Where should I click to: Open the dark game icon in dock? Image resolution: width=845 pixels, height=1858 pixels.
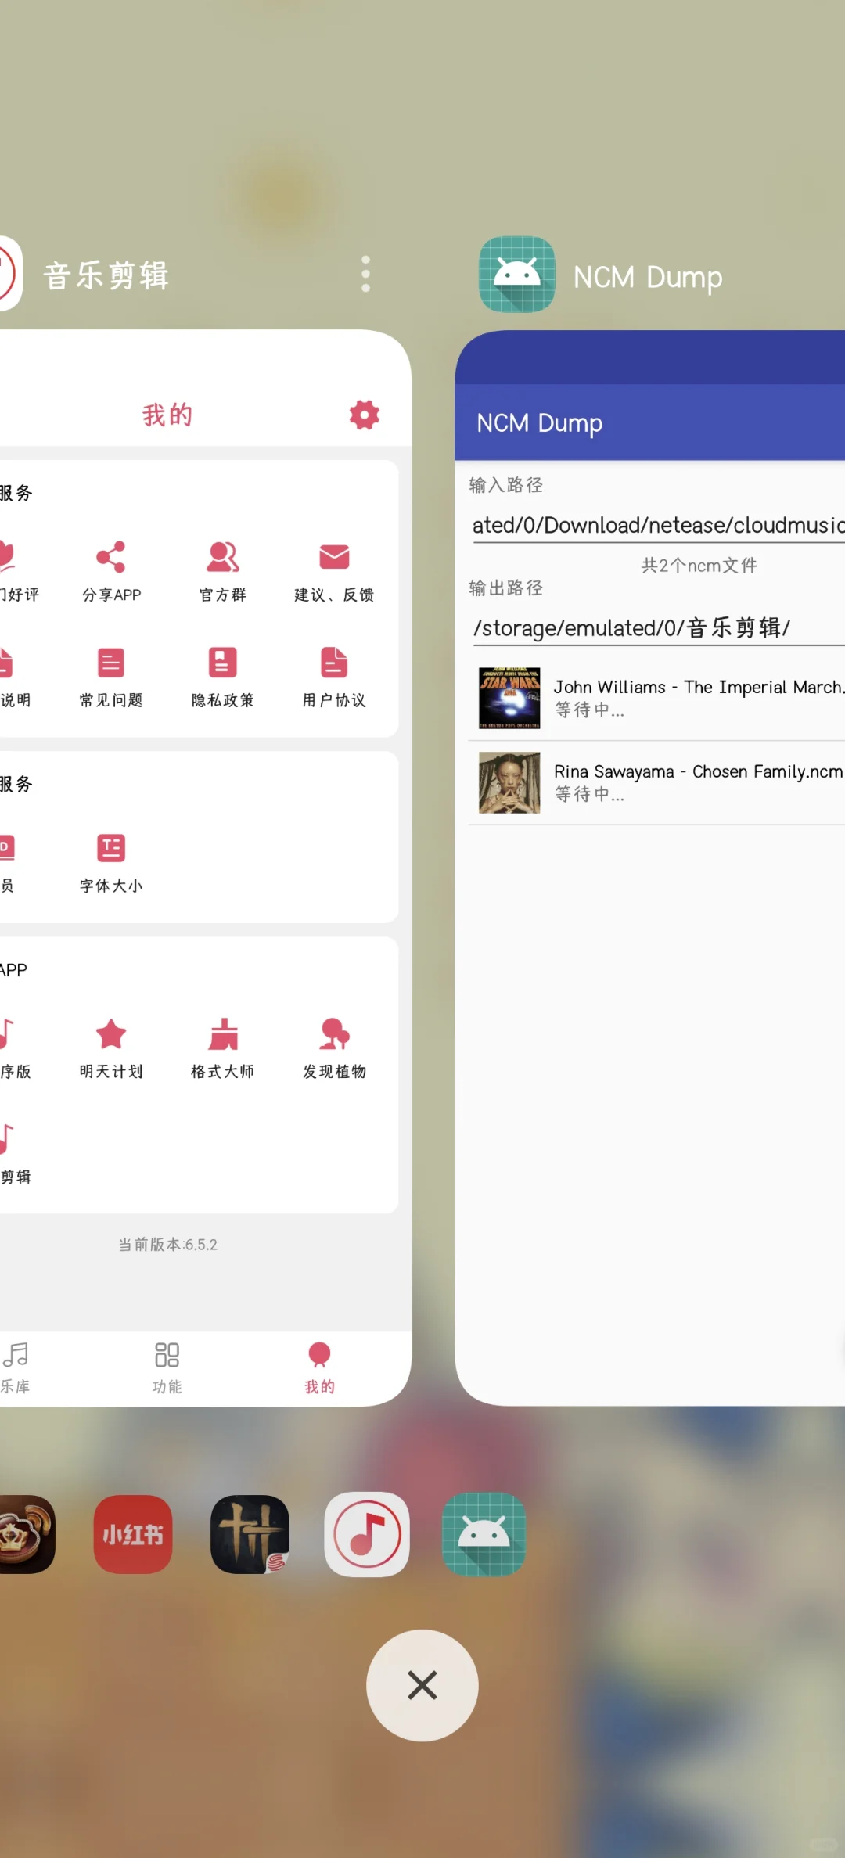(250, 1534)
